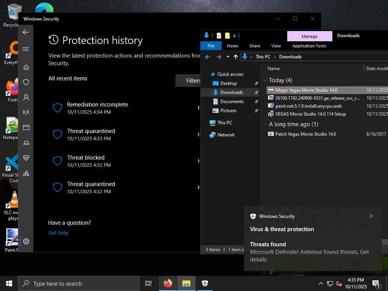Open the Application Tools tab
Viewport: 388px width, 291px height.
tap(309, 46)
